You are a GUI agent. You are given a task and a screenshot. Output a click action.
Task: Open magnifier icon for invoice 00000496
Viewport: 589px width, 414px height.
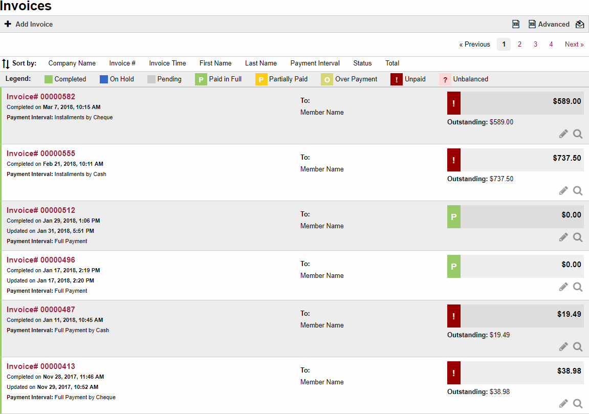tap(578, 287)
